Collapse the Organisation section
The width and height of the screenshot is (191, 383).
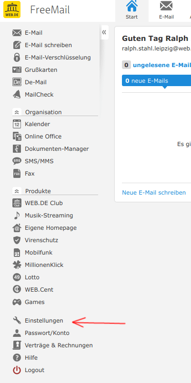pyautogui.click(x=17, y=112)
